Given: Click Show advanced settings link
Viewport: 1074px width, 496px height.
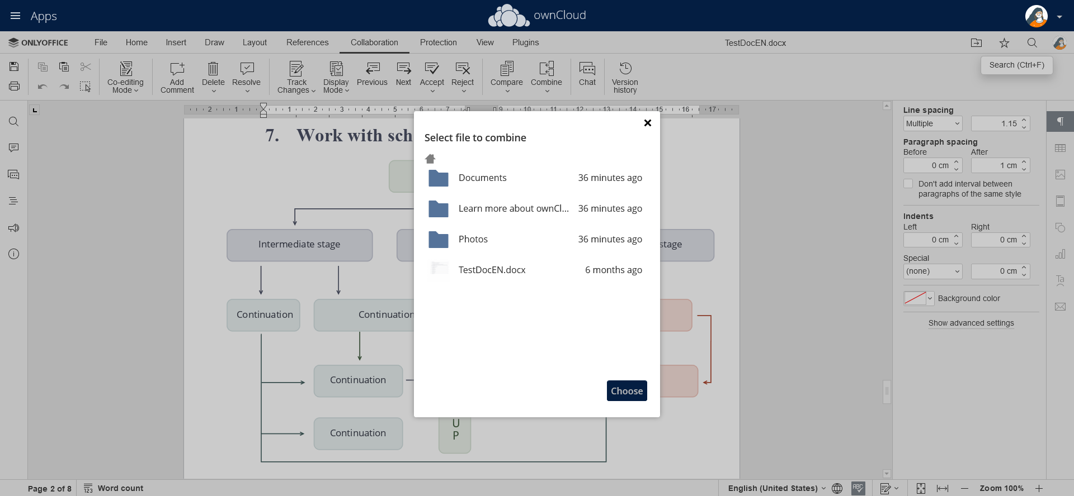Looking at the screenshot, I should [971, 323].
